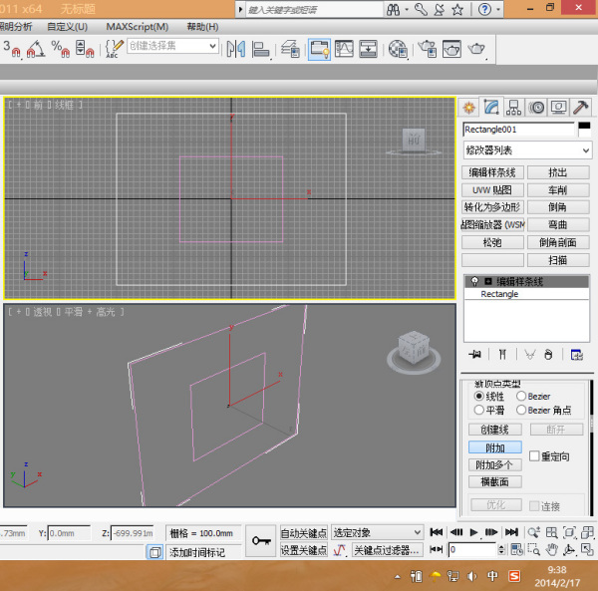Open the 创建选择集 selection set dropdown

[172, 46]
